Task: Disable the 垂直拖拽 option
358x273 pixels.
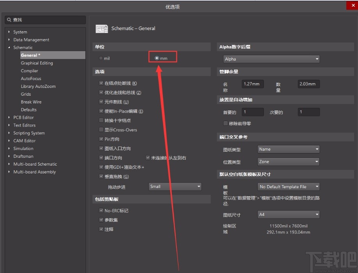Action: (101, 176)
